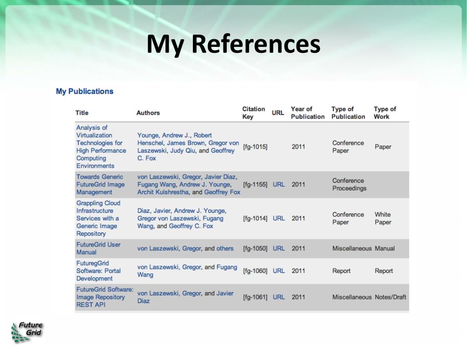Viewport: 467px width, 350px height.
Task: Select the citation key [fg-1061]
Action: [x=255, y=297]
